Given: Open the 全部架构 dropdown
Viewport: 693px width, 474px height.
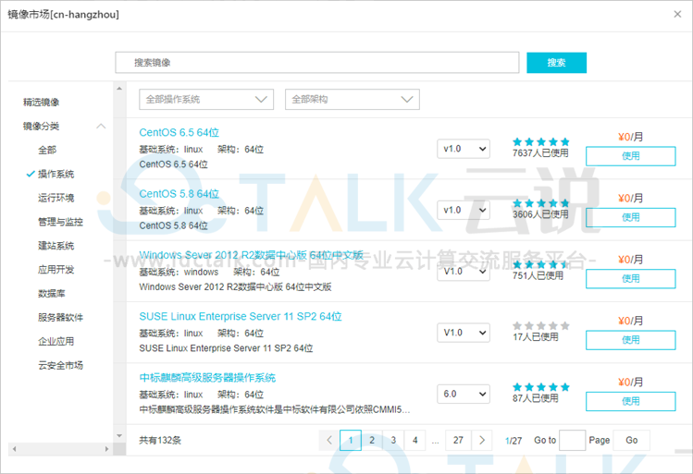Looking at the screenshot, I should [353, 99].
